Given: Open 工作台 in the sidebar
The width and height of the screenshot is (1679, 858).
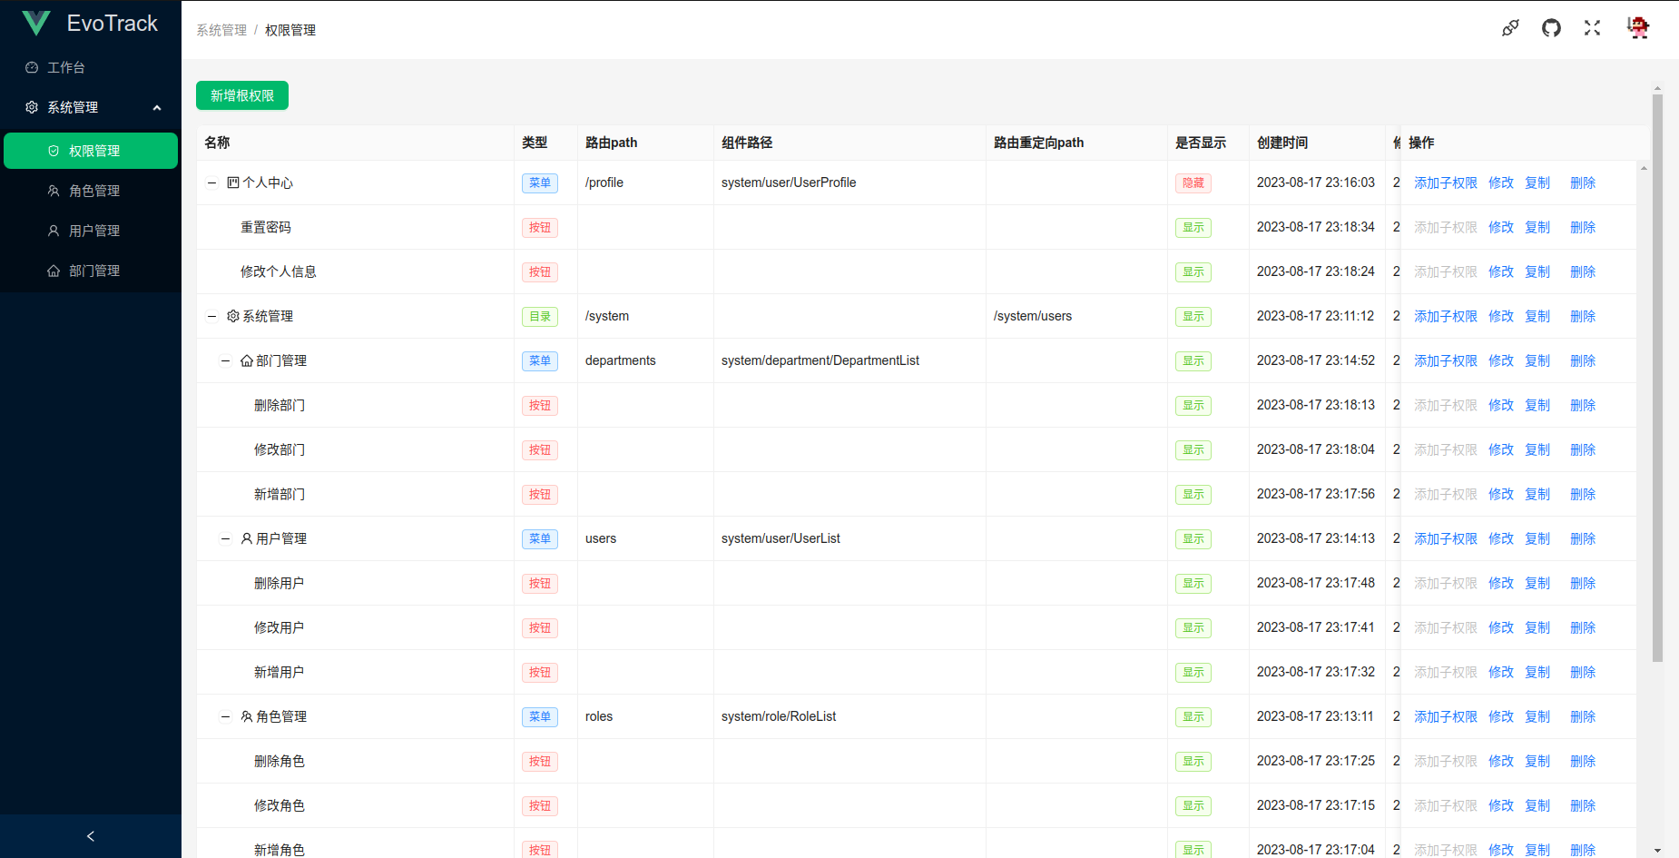Looking at the screenshot, I should point(91,67).
